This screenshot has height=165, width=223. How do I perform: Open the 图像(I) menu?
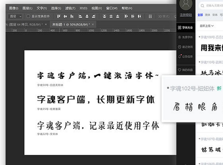click(x=14, y=8)
